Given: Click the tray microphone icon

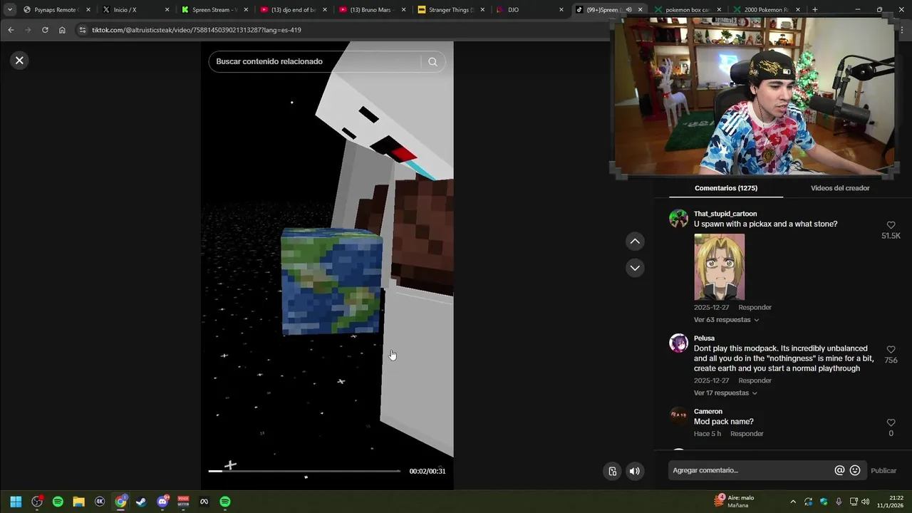Looking at the screenshot, I should click(x=839, y=502).
